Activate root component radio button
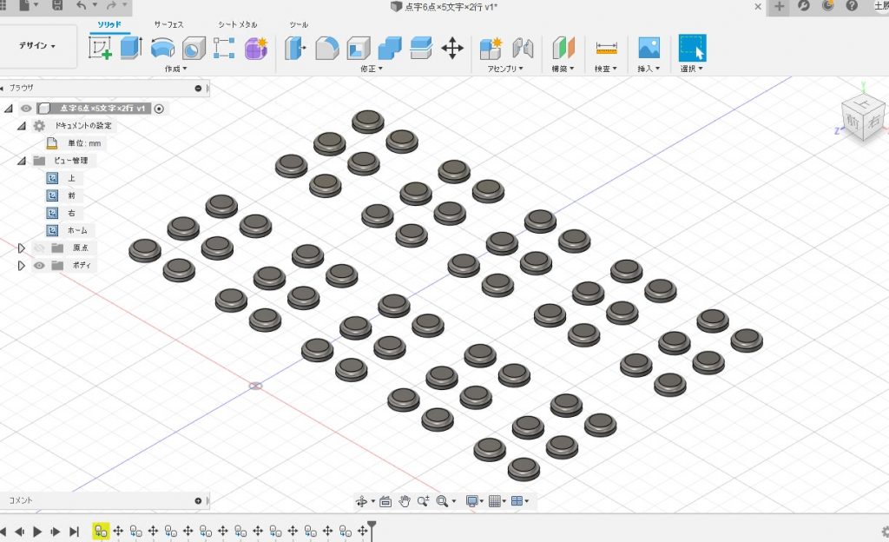Viewport: 889px width, 542px height. [160, 109]
